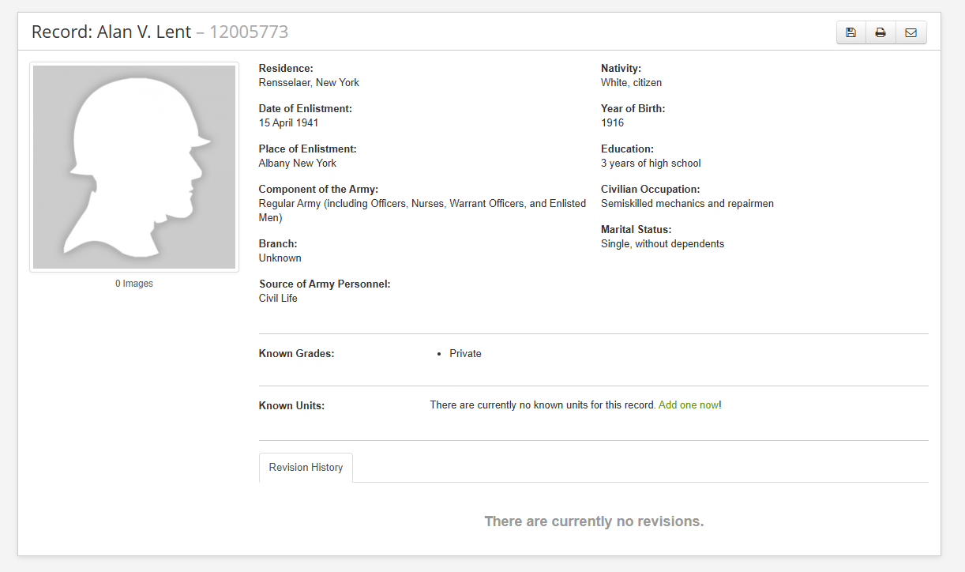Select the Revision History tab

pyautogui.click(x=306, y=468)
